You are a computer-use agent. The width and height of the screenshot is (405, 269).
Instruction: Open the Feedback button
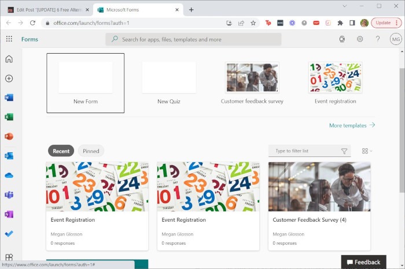(x=364, y=262)
